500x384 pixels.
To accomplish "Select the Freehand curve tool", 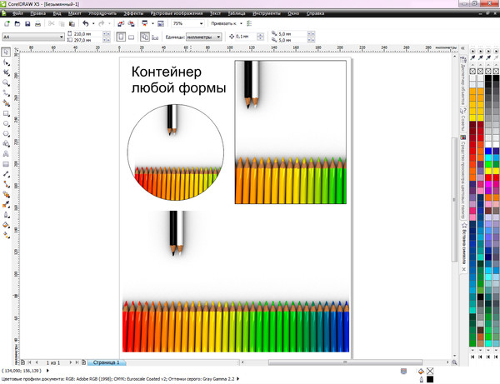I will tap(6, 93).
